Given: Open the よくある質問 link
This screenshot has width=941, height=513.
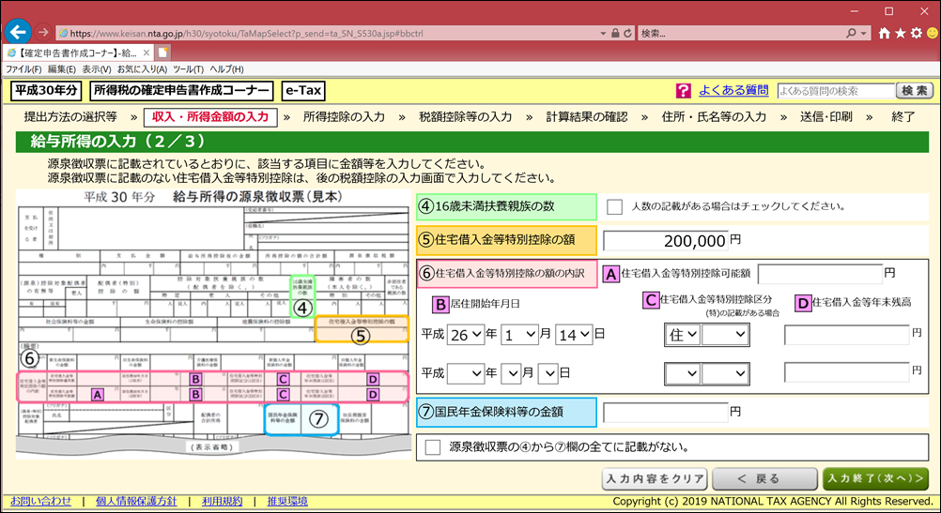Looking at the screenshot, I should pos(733,90).
